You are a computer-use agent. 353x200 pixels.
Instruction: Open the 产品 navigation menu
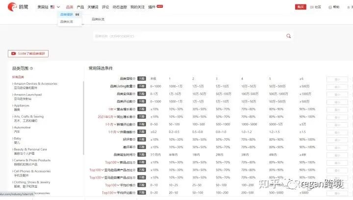[x=80, y=7]
